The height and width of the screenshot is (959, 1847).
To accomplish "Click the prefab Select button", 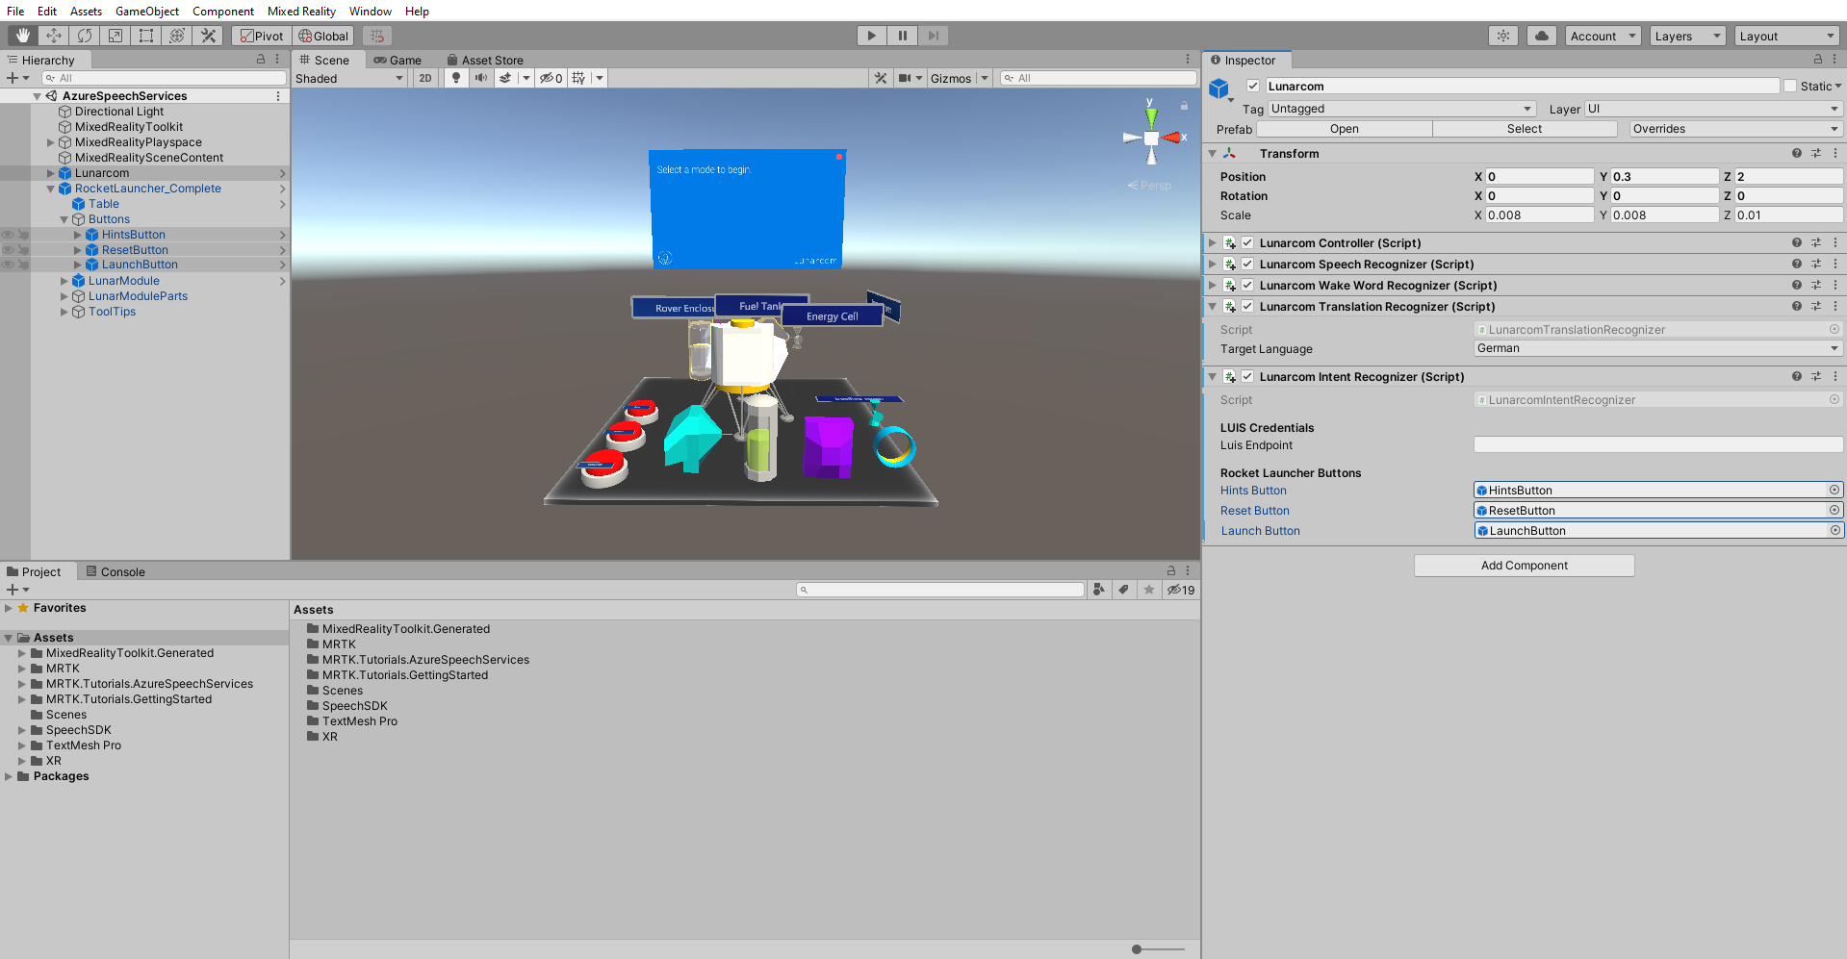I will tap(1525, 129).
